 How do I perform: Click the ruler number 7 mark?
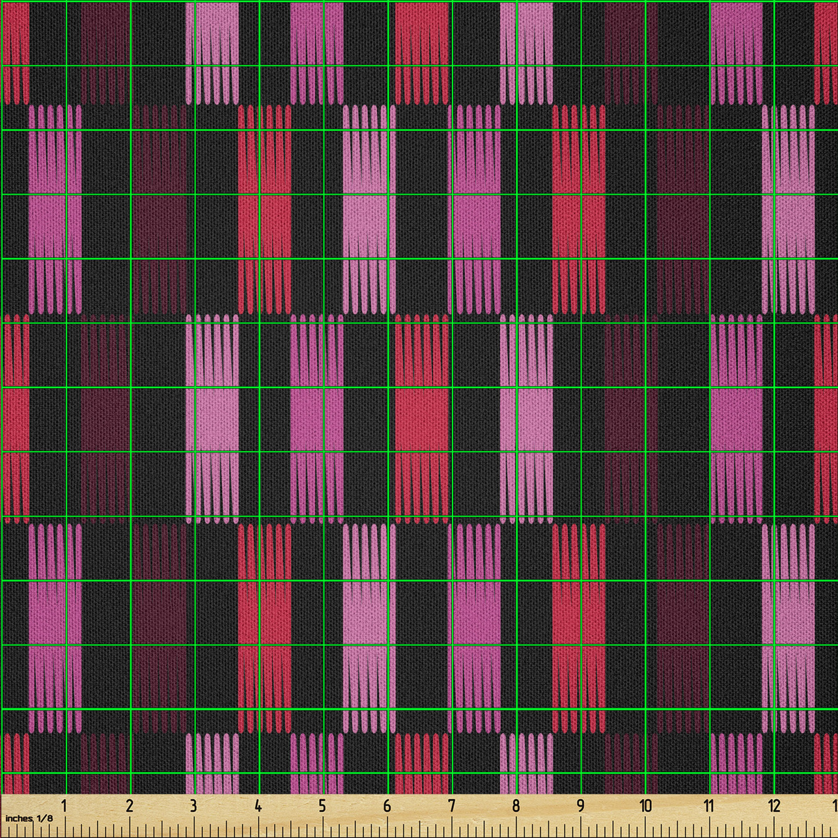pos(451,806)
